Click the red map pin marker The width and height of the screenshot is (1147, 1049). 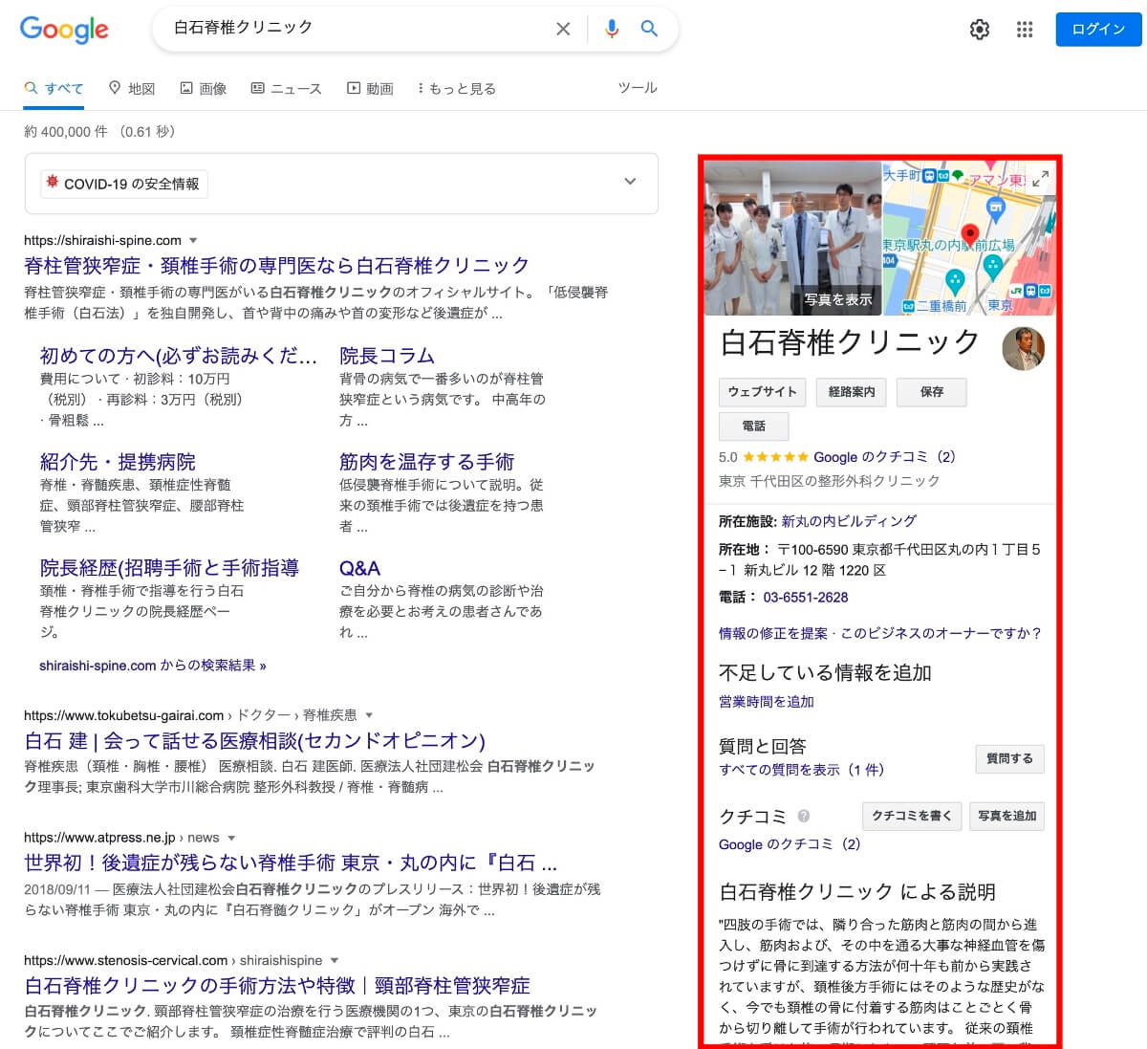[x=969, y=235]
